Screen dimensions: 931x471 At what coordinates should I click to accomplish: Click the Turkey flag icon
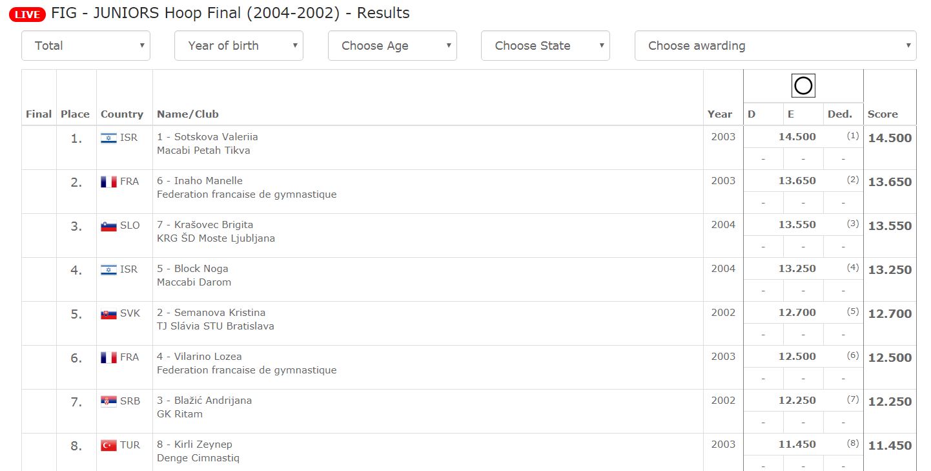[x=108, y=445]
